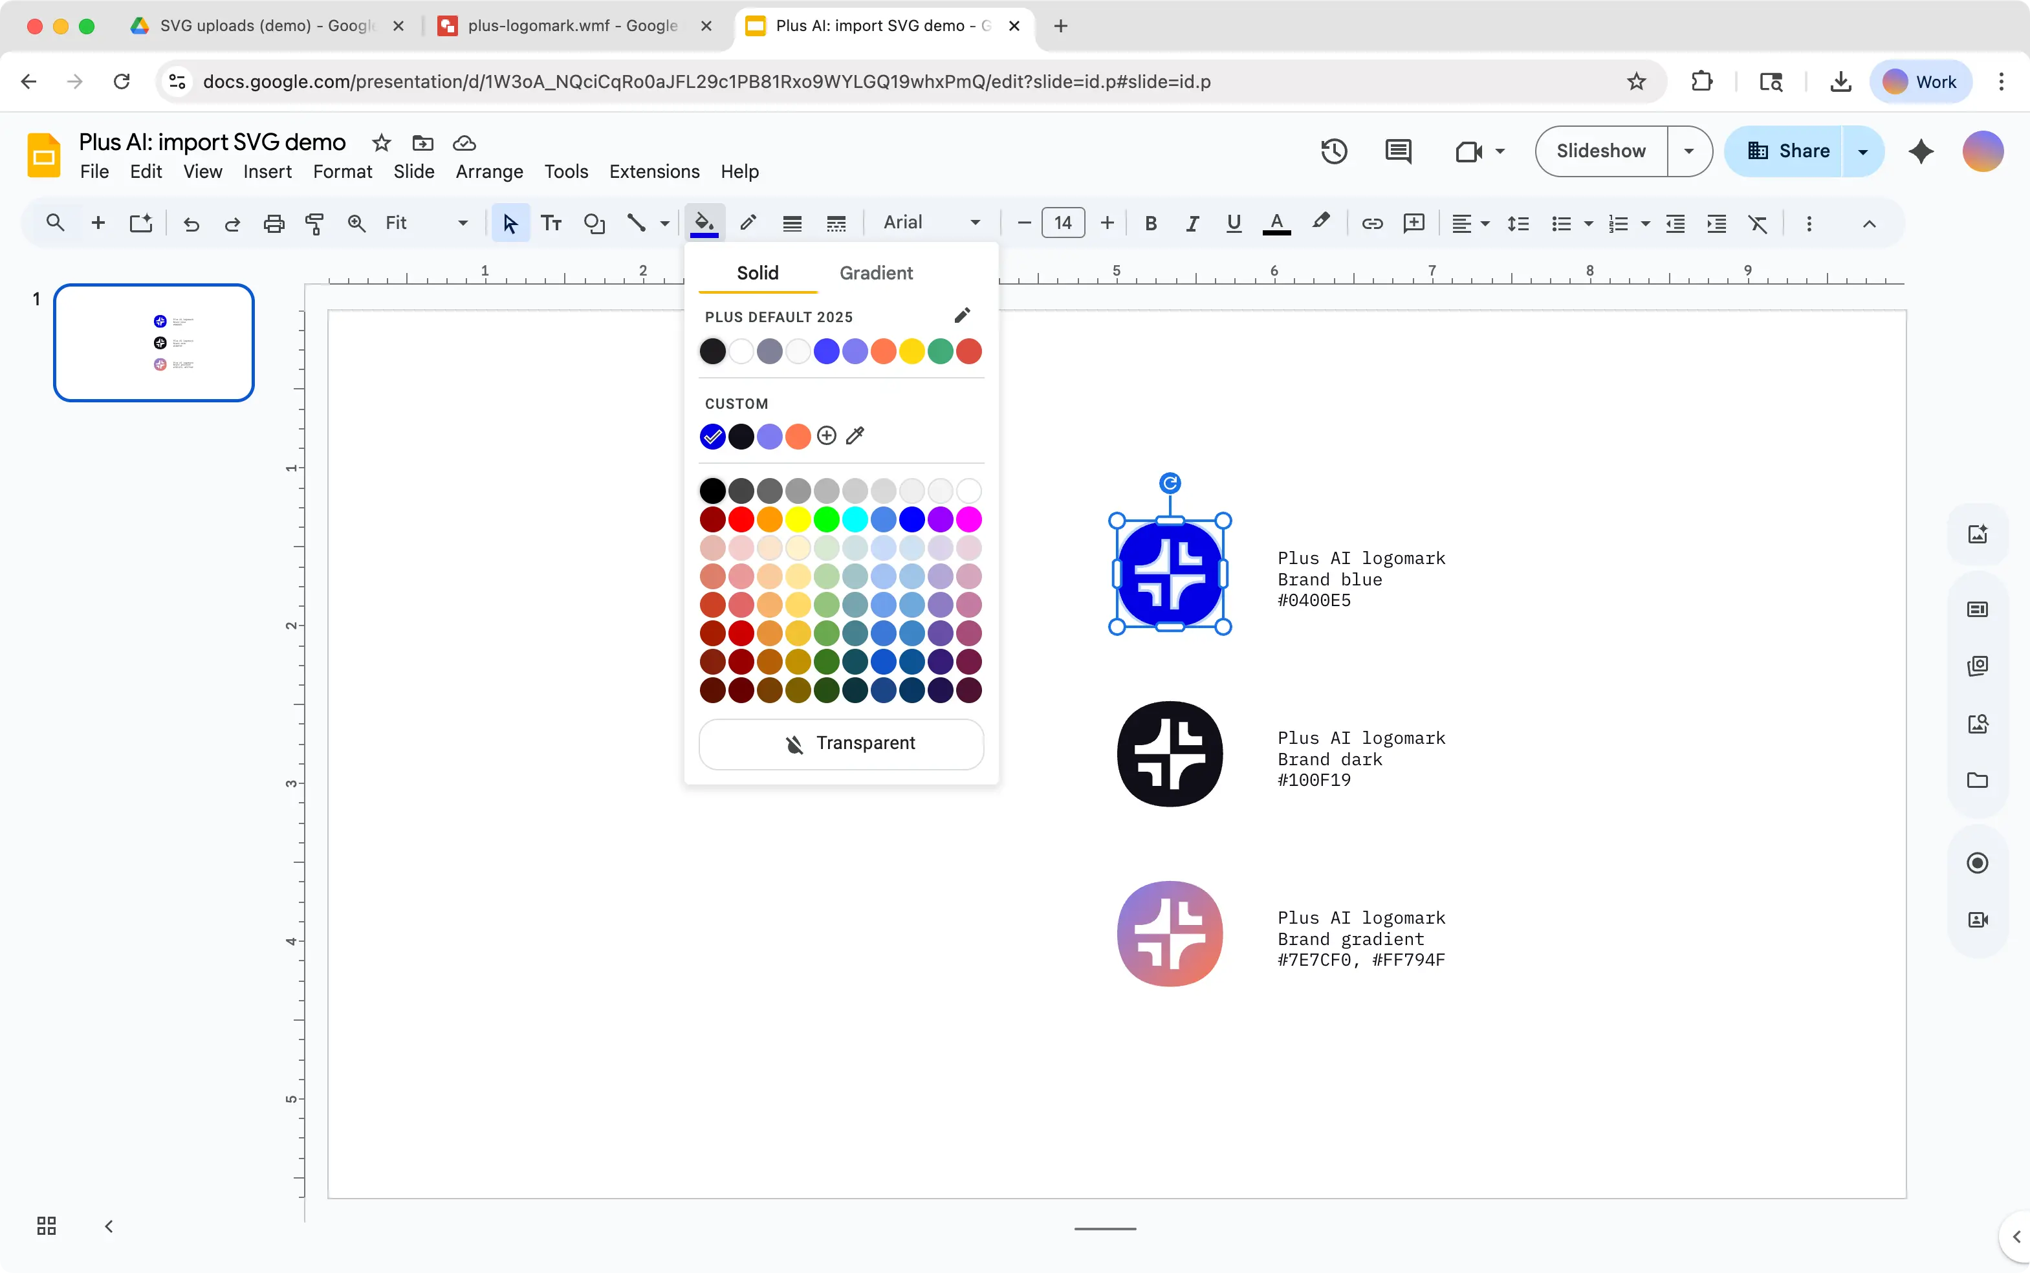Toggle italic formatting
Screen dimensions: 2030x1273
pyautogui.click(x=1192, y=223)
